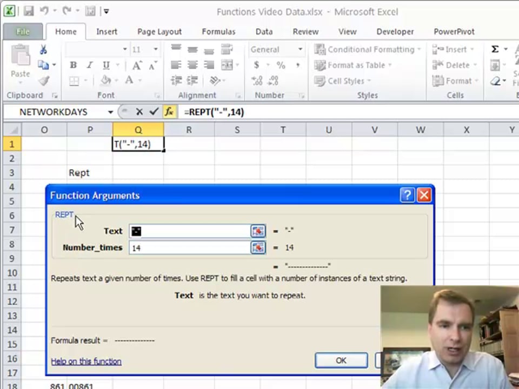Apply cell borders button
The width and height of the screenshot is (519, 389).
click(x=74, y=81)
